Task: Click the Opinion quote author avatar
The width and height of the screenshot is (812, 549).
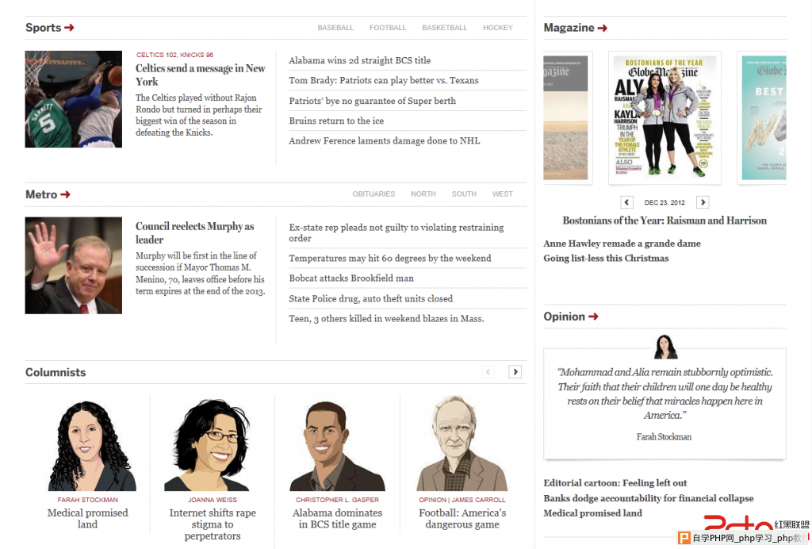Action: 665,347
